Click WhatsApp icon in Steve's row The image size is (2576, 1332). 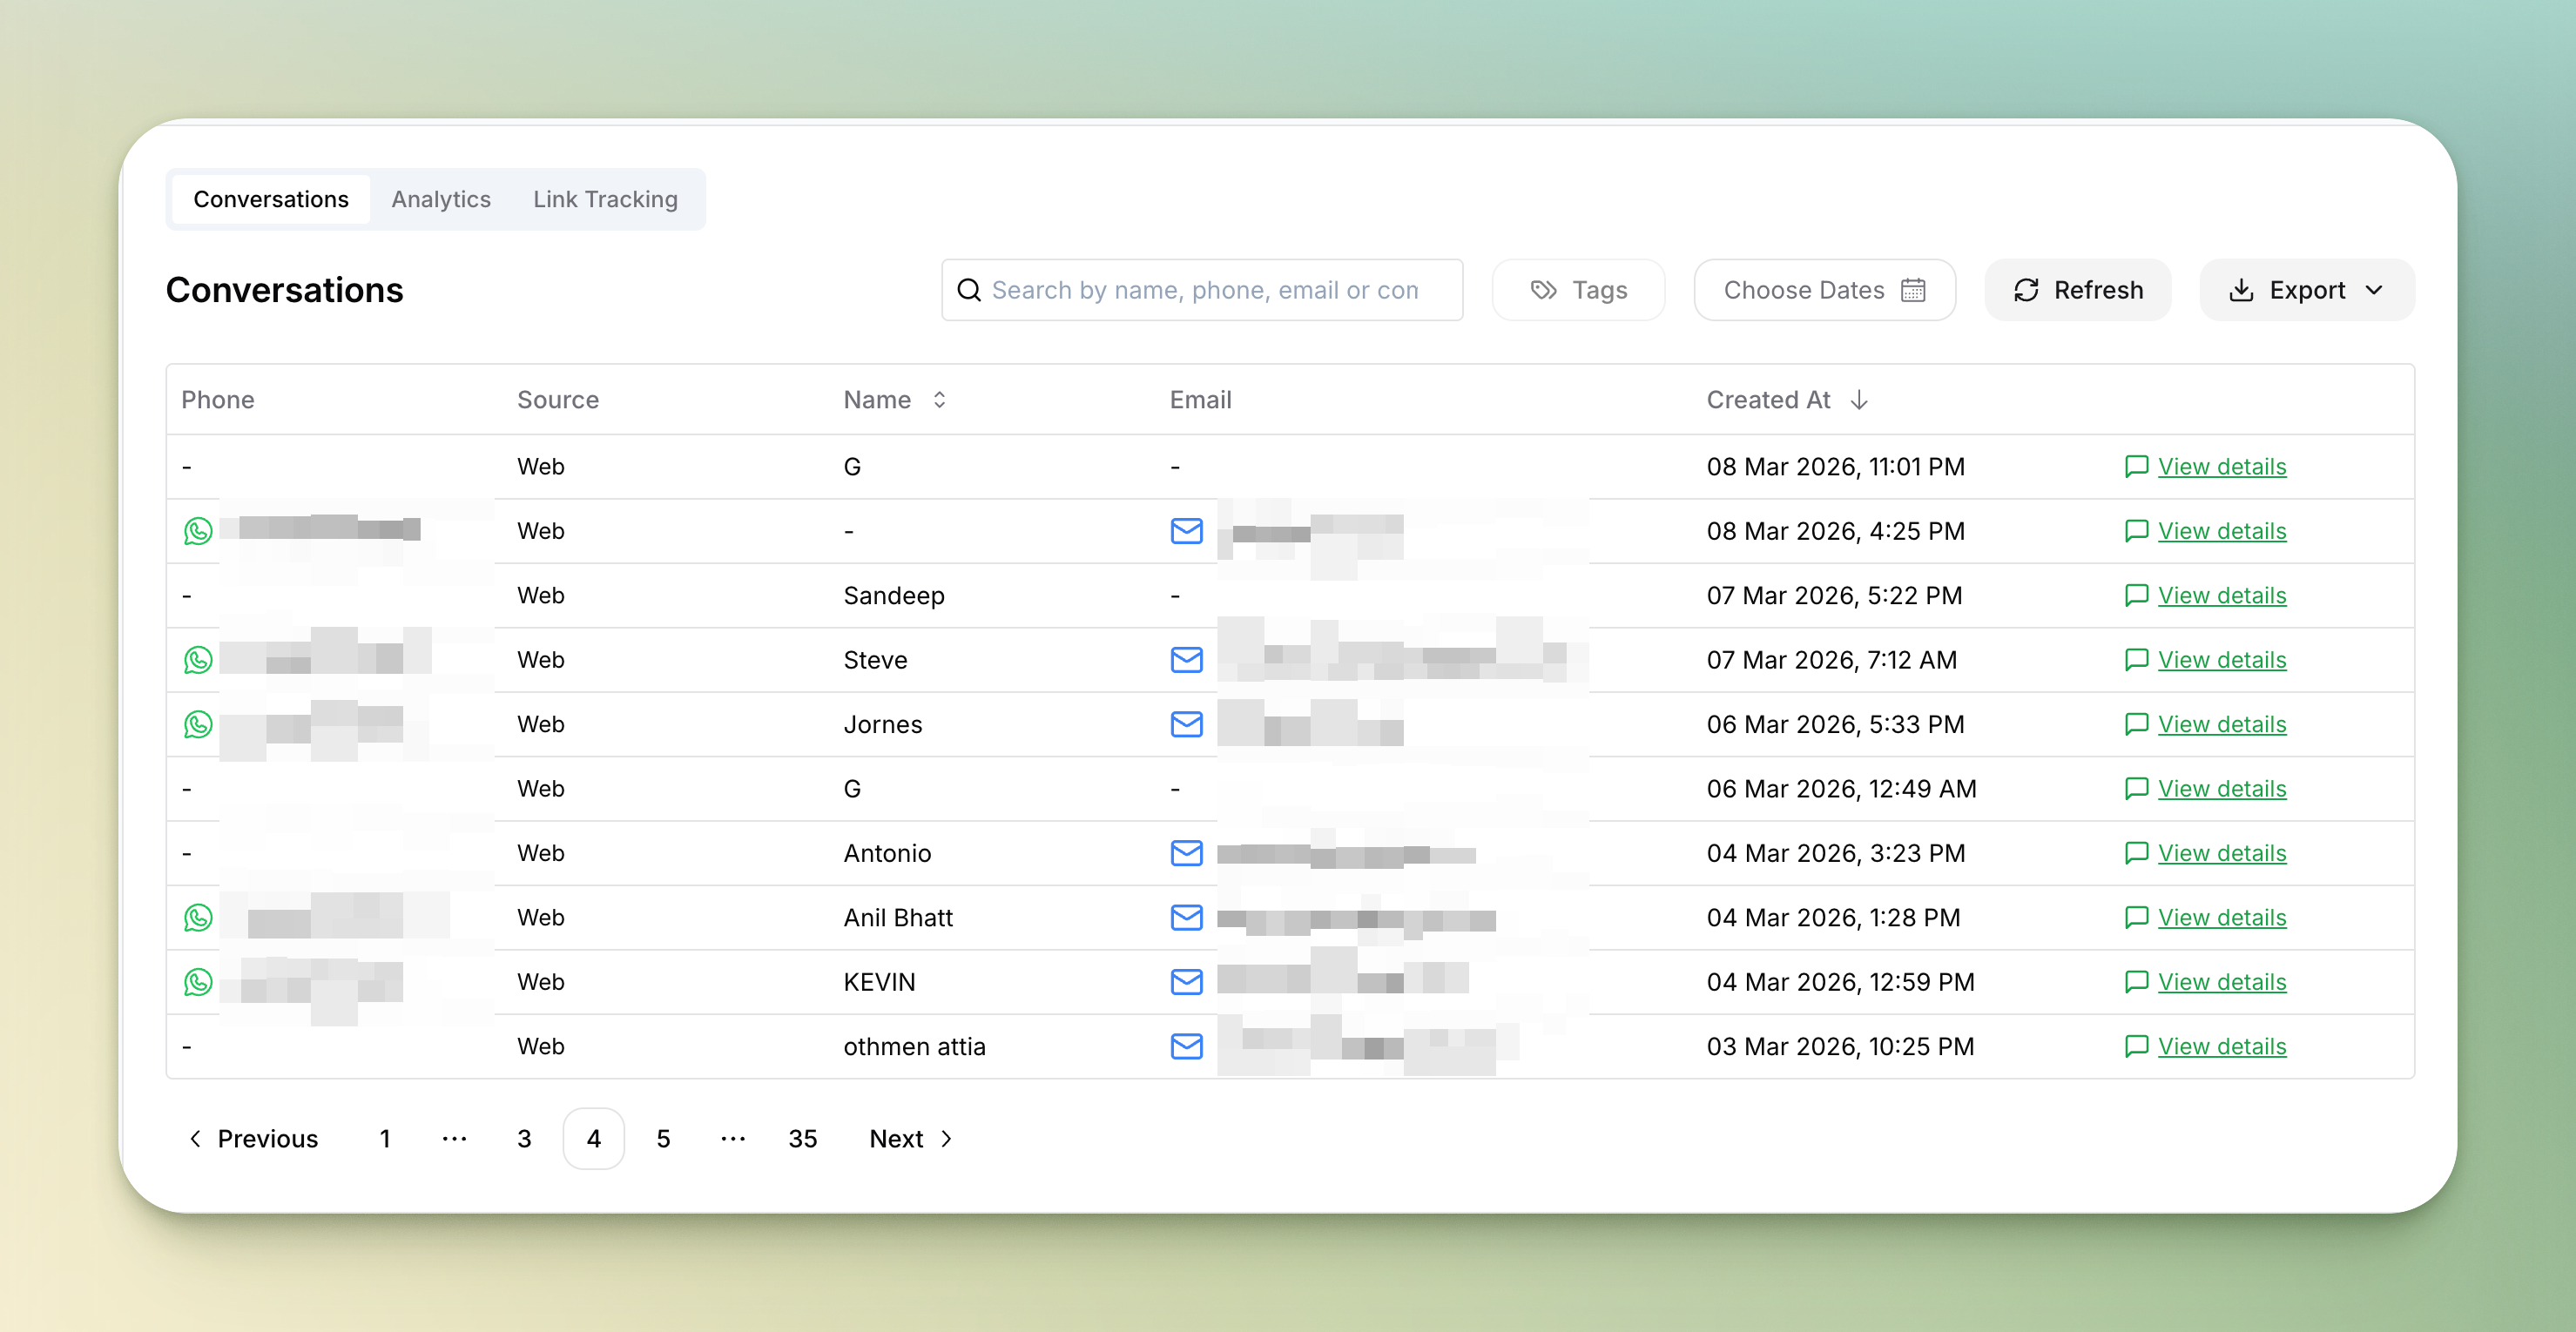(x=198, y=660)
